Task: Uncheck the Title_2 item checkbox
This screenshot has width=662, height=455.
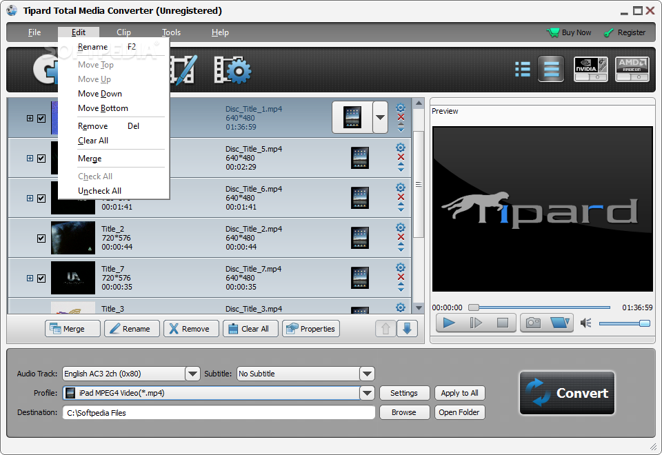Action: tap(41, 239)
